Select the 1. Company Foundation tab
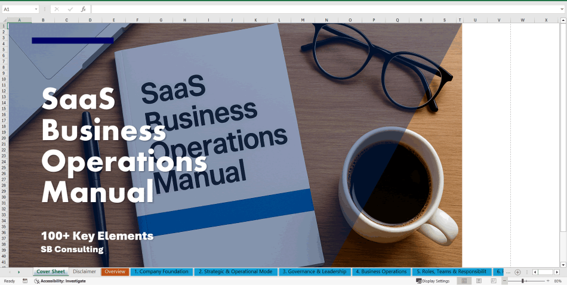Image resolution: width=567 pixels, height=285 pixels. pos(161,272)
